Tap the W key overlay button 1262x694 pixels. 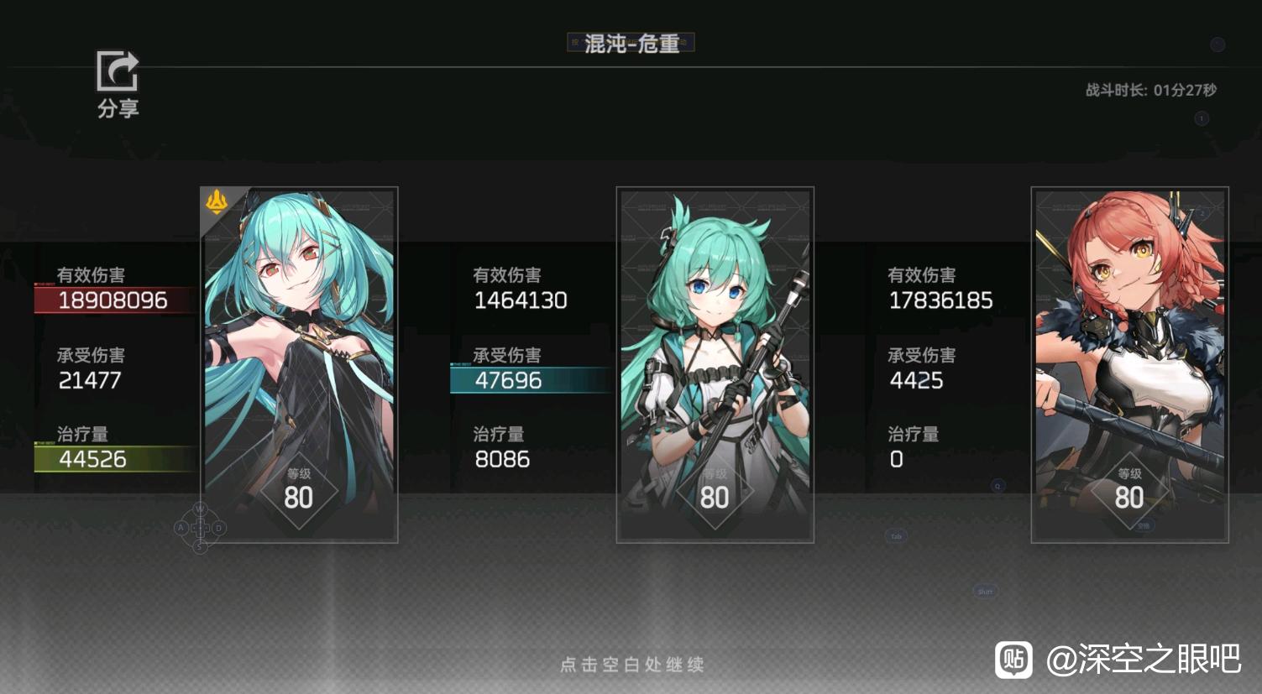pos(200,509)
